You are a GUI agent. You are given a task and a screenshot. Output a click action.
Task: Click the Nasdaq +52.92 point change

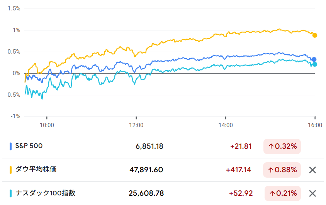click(x=240, y=193)
